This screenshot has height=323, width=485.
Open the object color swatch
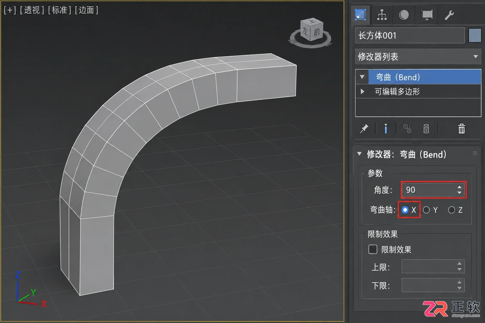click(x=475, y=35)
